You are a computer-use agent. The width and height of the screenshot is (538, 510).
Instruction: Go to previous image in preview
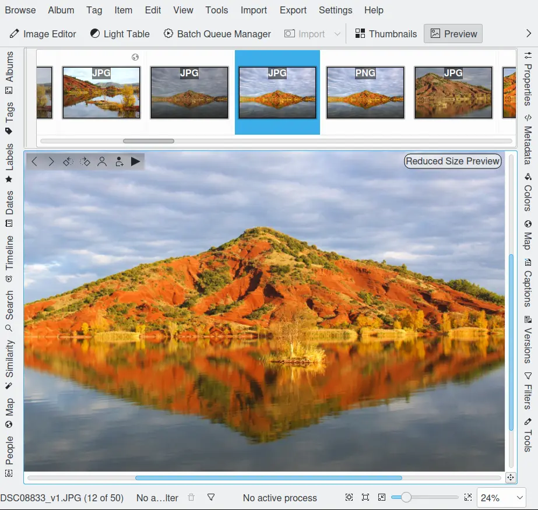(34, 162)
